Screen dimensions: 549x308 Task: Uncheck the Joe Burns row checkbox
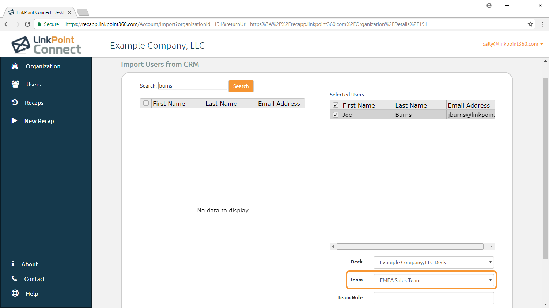336,115
